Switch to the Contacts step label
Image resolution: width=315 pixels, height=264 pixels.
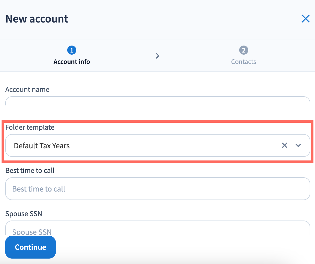pos(244,62)
